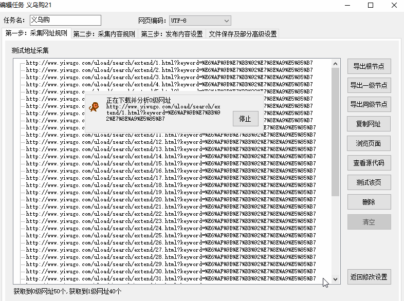The height and width of the screenshot is (301, 404).
Task: Focus the 任务名 input field
Action: 65,20
